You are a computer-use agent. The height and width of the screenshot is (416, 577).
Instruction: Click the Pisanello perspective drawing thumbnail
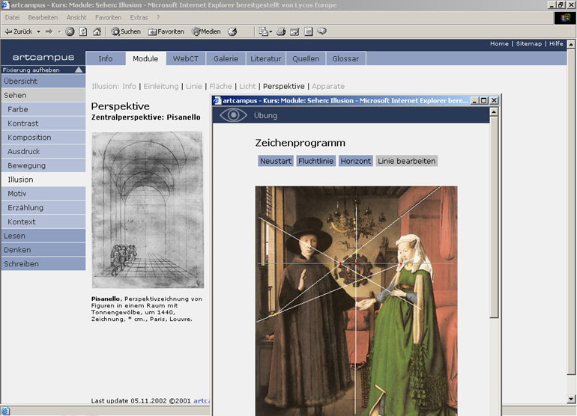click(147, 210)
